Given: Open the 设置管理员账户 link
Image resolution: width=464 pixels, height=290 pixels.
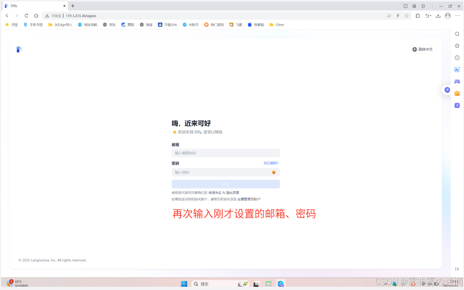Looking at the screenshot, I should 249,199.
